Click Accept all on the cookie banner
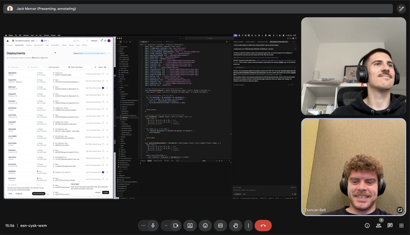Viewport: 410px width, 235px height. [19, 193]
